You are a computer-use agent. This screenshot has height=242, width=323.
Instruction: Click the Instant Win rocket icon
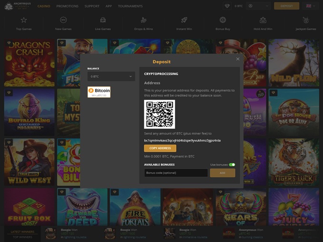tap(183, 20)
